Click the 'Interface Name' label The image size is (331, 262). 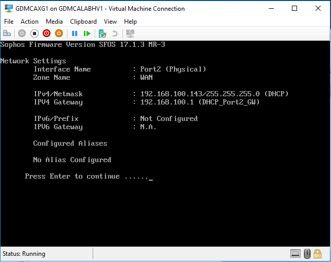(62, 69)
